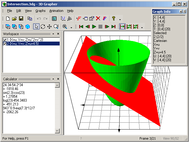Image resolution: width=189 pixels, height=142 pixels.
Task: Step forward one animation frame
Action: coord(107,26)
